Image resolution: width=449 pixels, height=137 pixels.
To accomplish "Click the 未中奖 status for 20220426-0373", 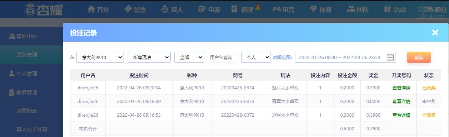I will coord(429,102).
